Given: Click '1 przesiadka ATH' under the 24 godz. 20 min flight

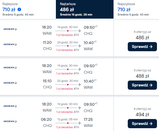Looking at the screenshot, I should [68, 50].
